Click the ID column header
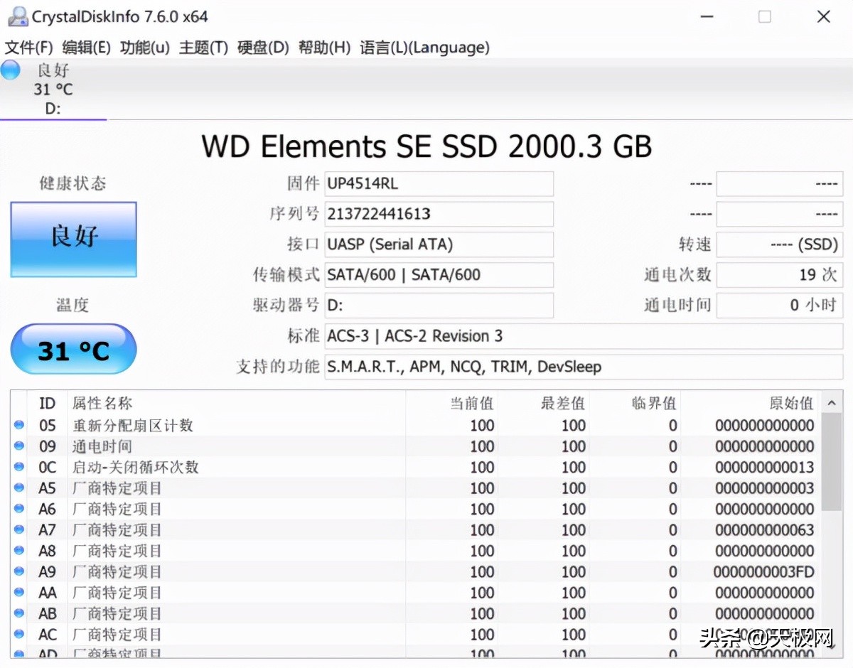Screen dimensions: 853x668 point(48,404)
